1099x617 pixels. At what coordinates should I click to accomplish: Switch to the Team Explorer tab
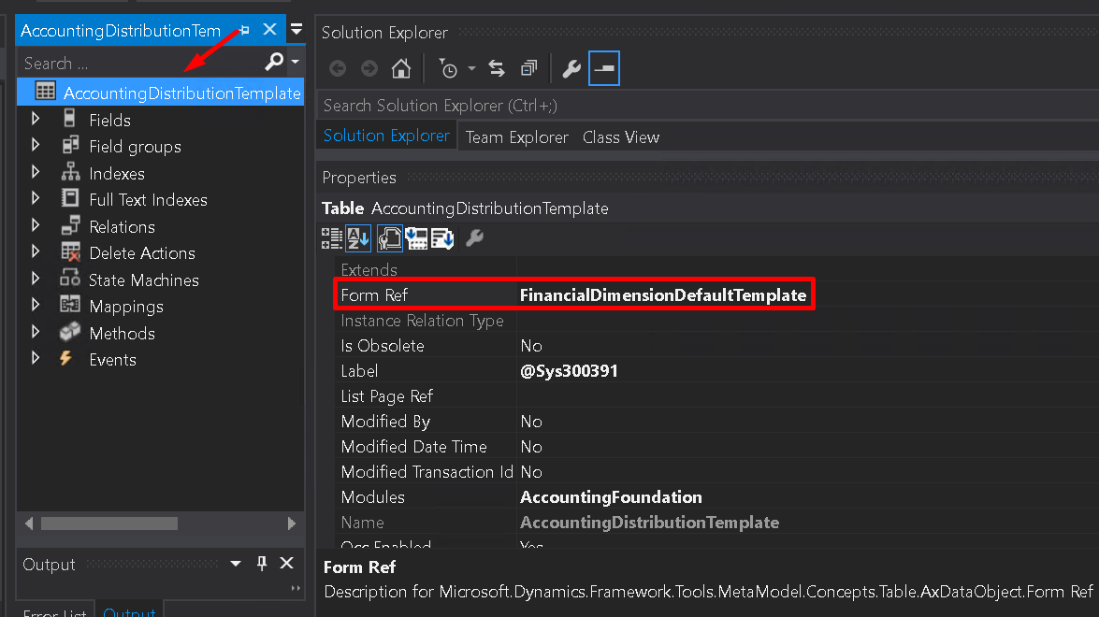click(515, 136)
